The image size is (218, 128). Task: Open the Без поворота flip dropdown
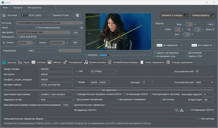click(202, 45)
